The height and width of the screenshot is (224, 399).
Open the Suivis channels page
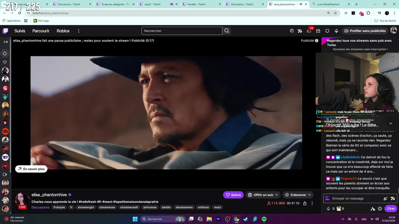click(x=20, y=31)
